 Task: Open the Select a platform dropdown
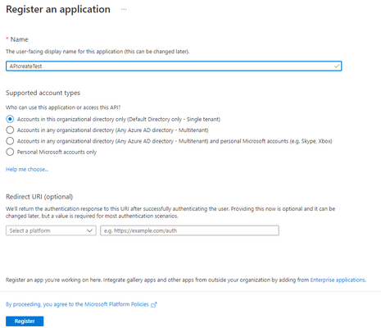pyautogui.click(x=51, y=230)
